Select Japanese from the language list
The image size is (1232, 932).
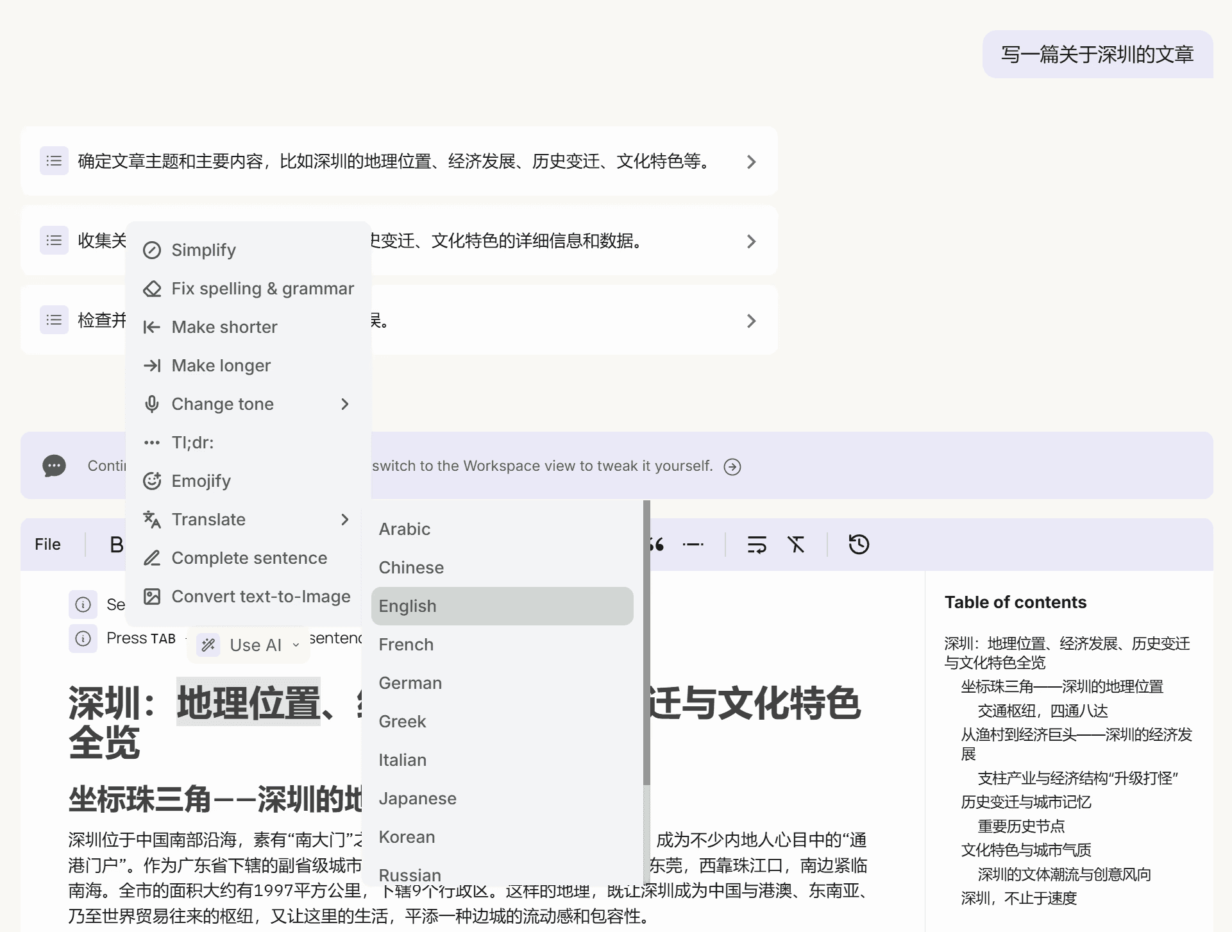pyautogui.click(x=418, y=799)
